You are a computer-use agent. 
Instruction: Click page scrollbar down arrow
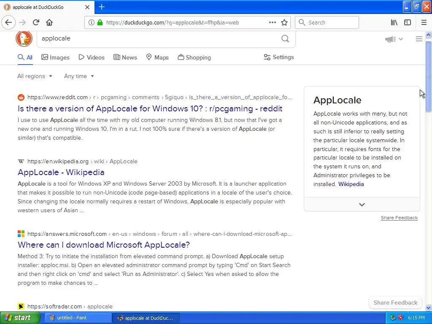pyautogui.click(x=429, y=308)
